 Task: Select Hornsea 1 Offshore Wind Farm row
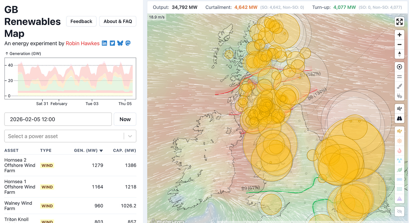coord(70,187)
